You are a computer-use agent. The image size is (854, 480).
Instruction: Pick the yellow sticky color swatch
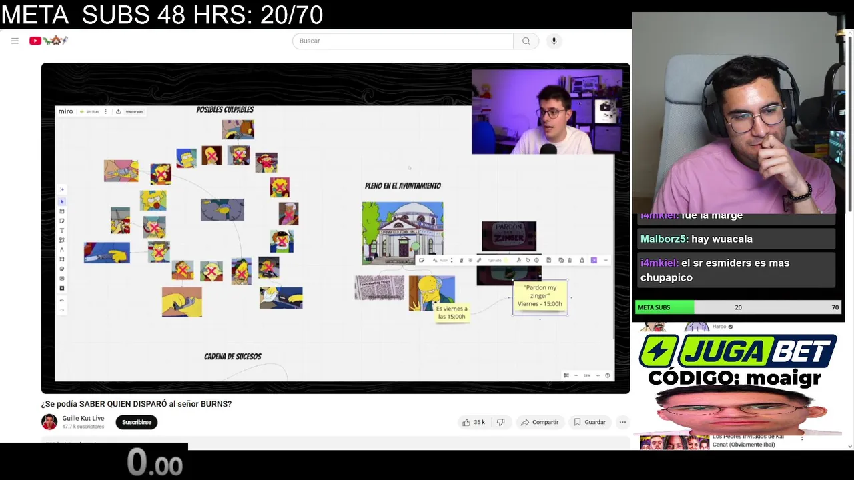(506, 260)
